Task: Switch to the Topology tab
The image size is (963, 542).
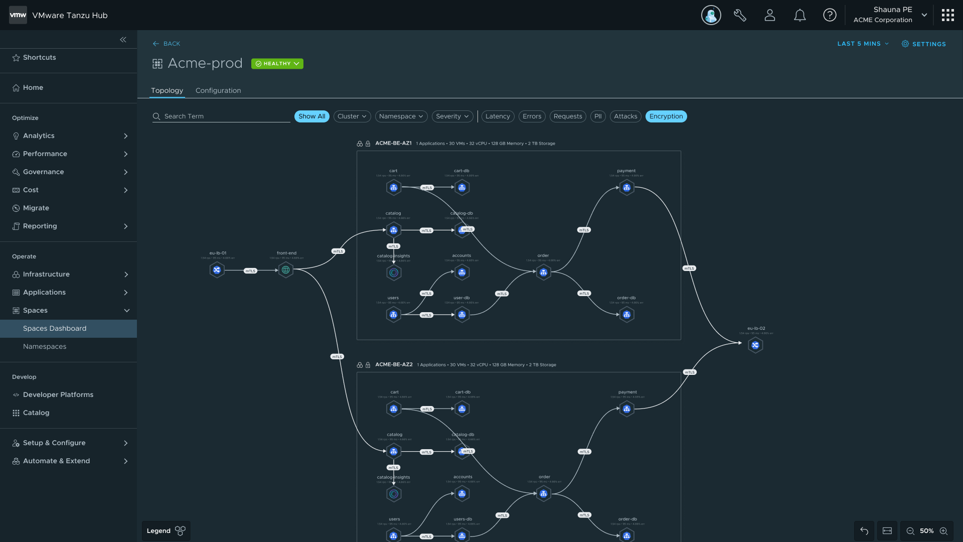Action: (167, 90)
